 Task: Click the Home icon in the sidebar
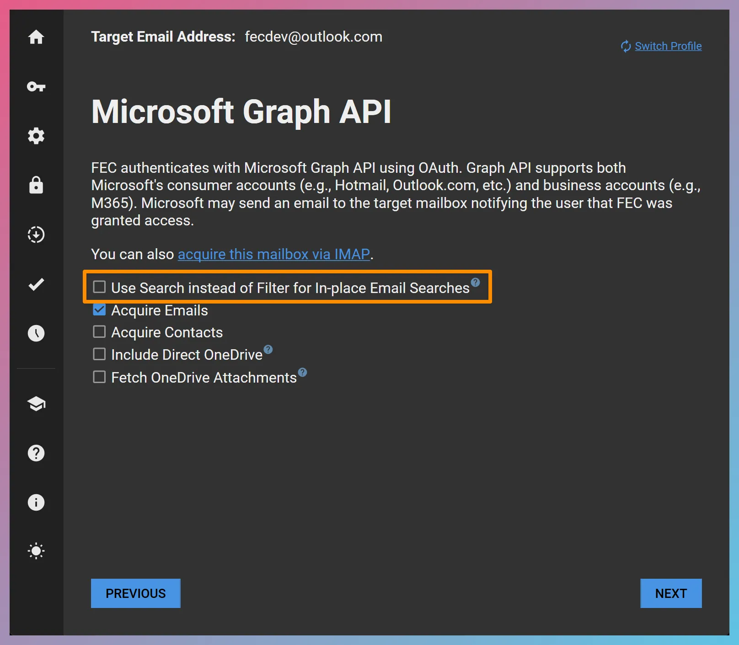(36, 37)
